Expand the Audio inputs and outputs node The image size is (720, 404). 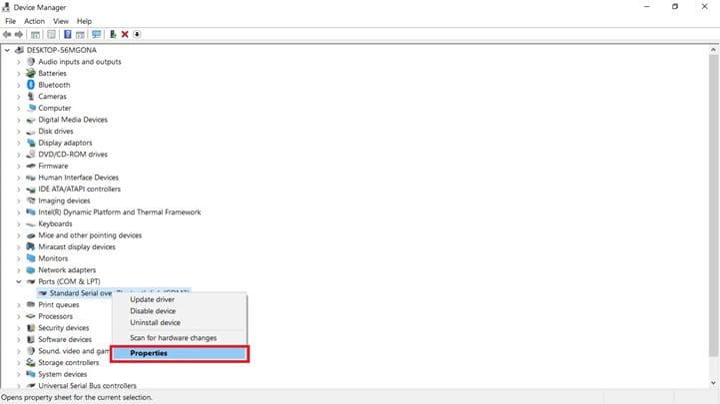(x=19, y=62)
